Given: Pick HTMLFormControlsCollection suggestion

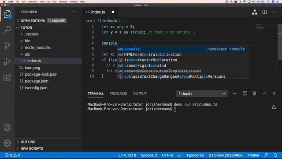Looking at the screenshot, I should point(183,54).
